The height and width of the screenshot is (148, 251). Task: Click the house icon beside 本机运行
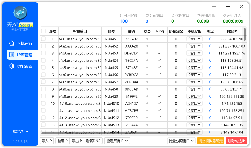tap(11, 43)
